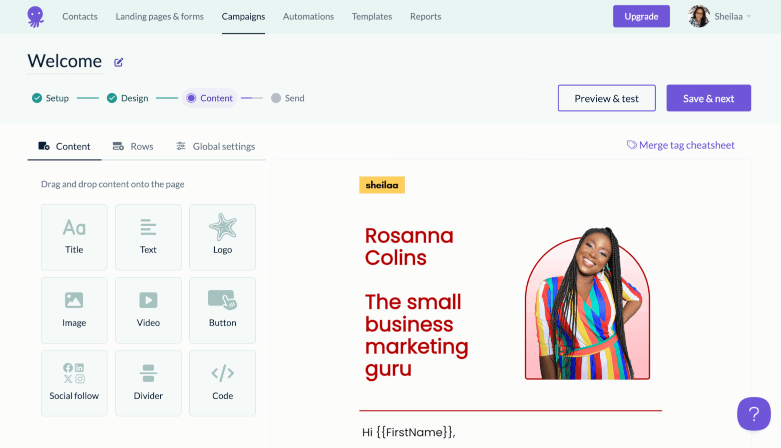Select the Divider content block
Image resolution: width=781 pixels, height=448 pixels.
pyautogui.click(x=148, y=383)
